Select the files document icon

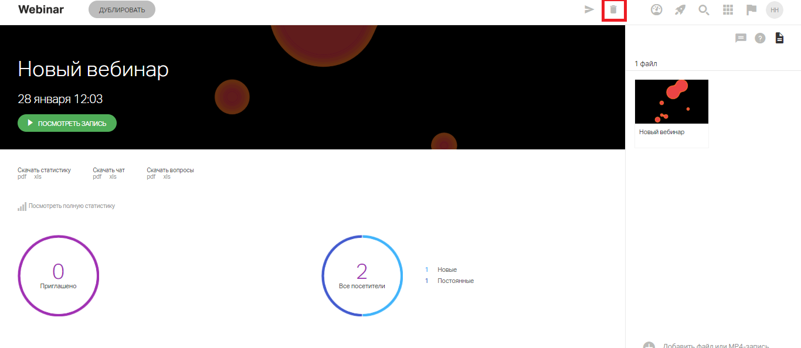779,38
